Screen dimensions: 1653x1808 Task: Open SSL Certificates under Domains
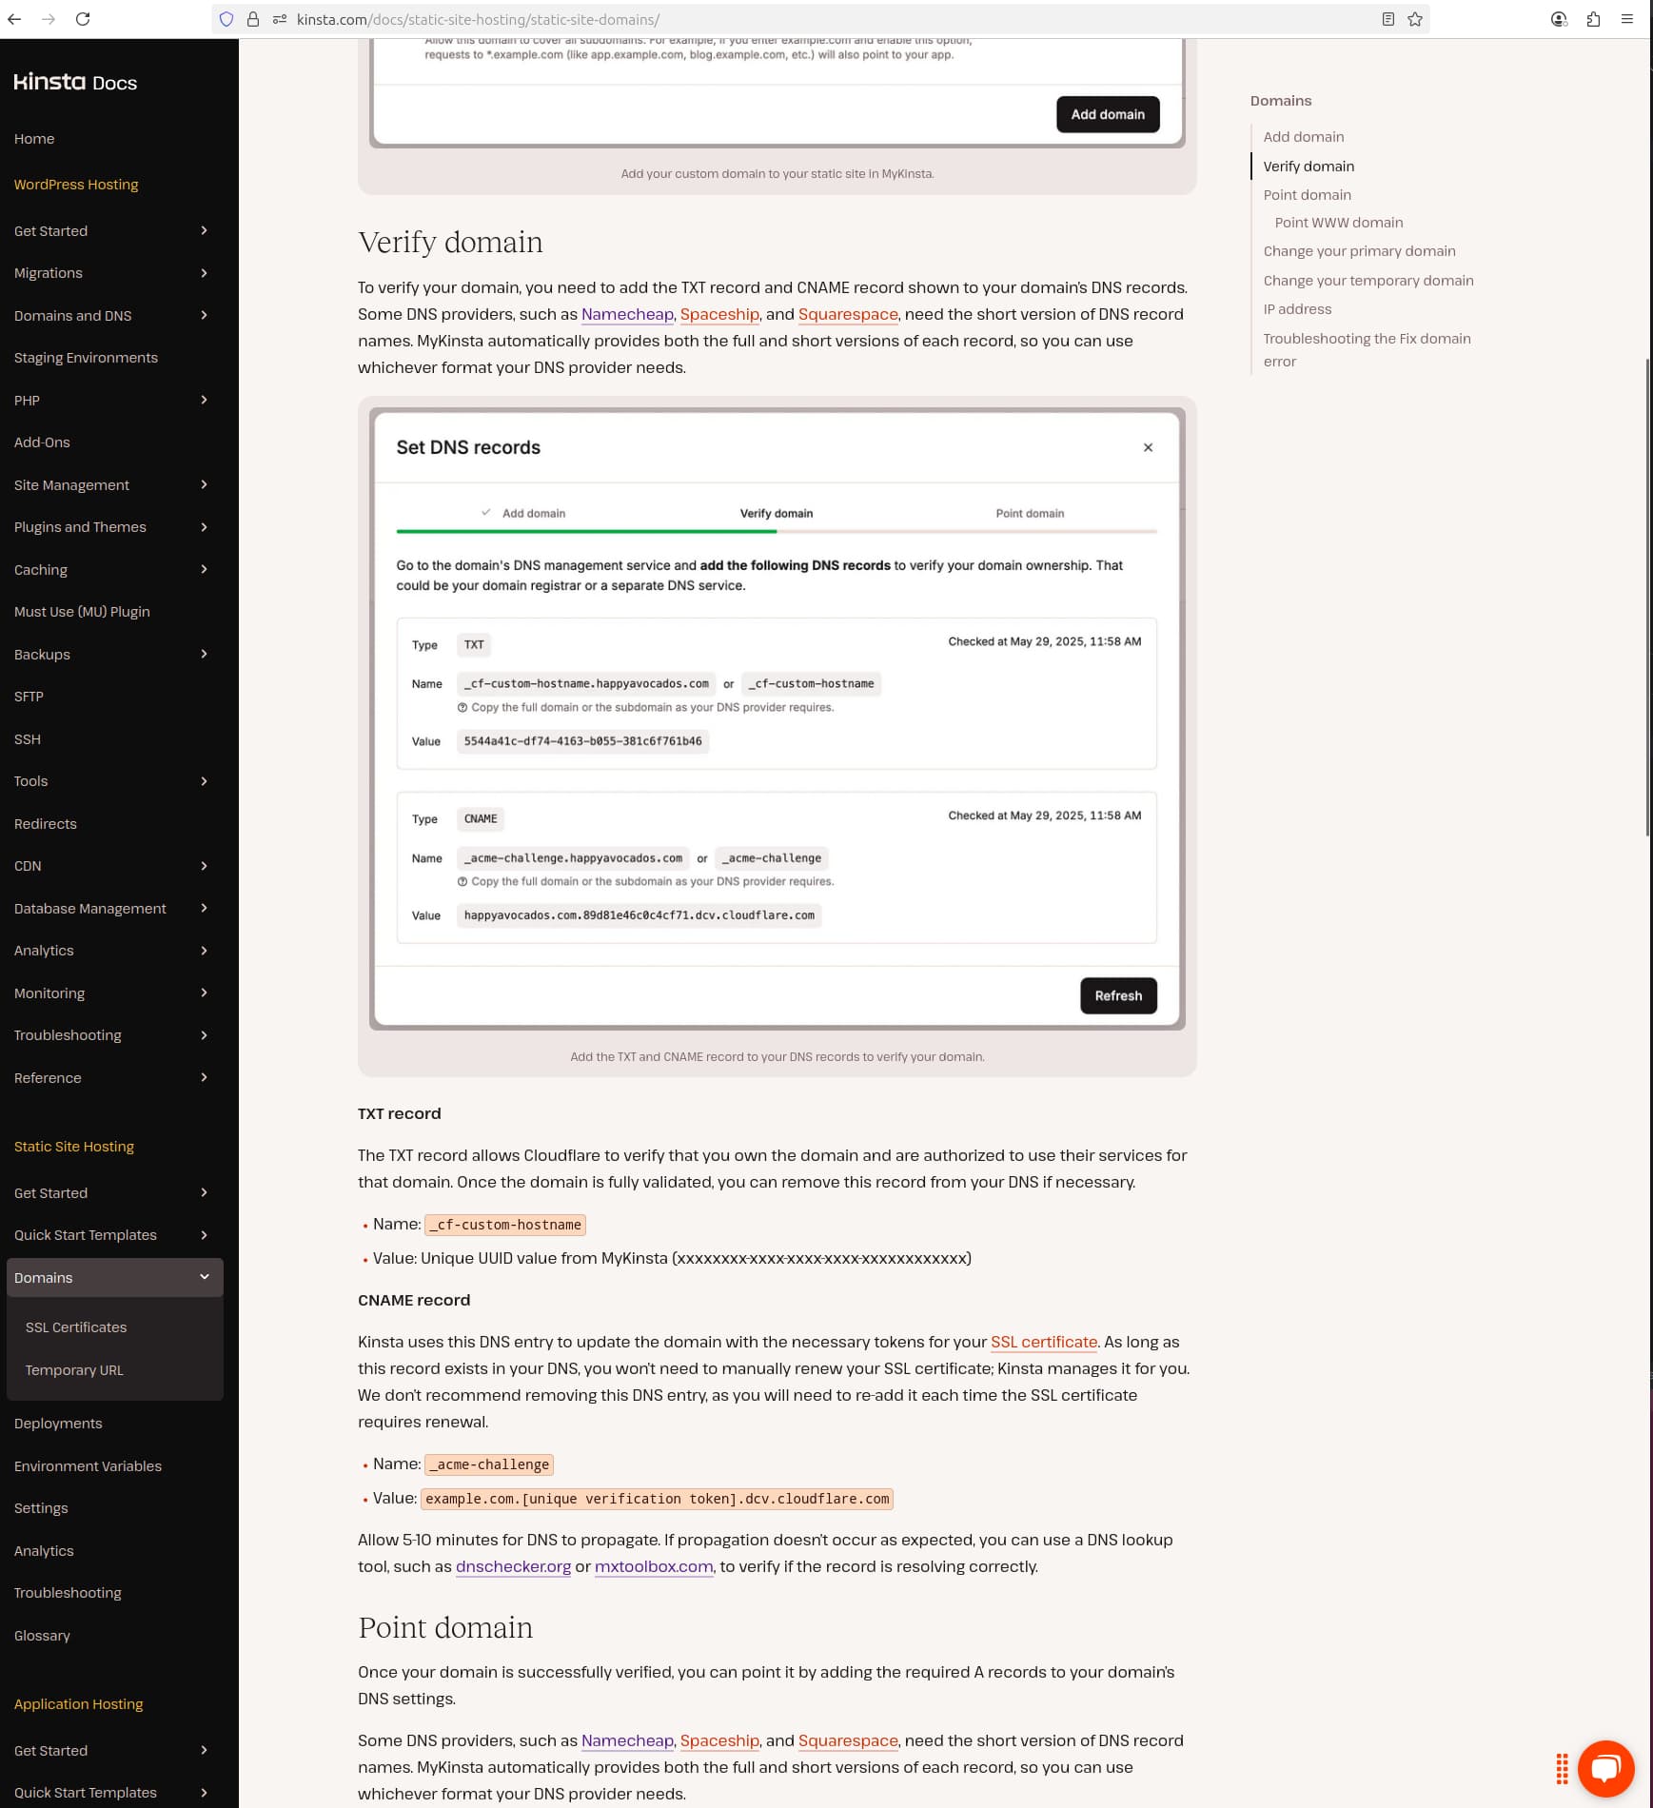[x=76, y=1327]
